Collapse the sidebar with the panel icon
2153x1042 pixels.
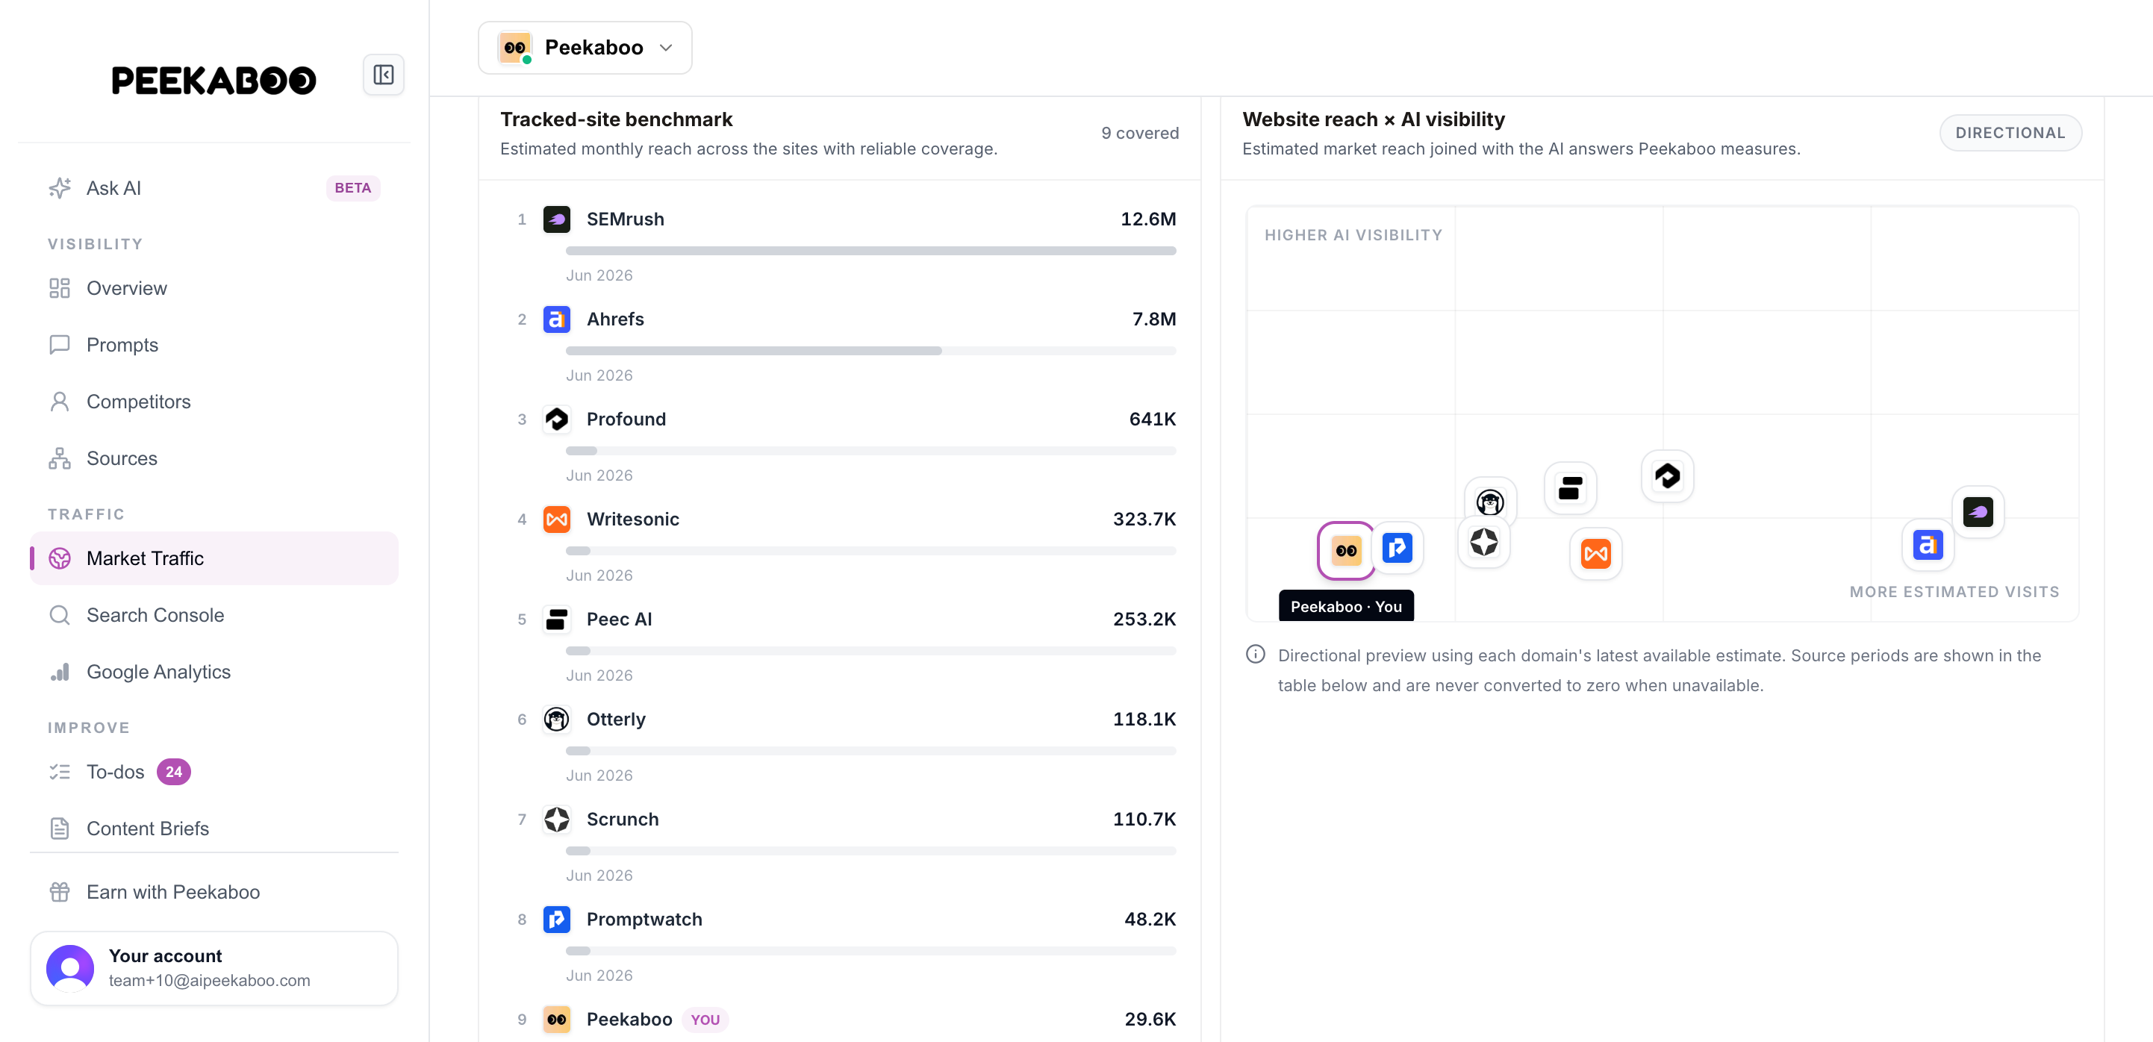[384, 75]
